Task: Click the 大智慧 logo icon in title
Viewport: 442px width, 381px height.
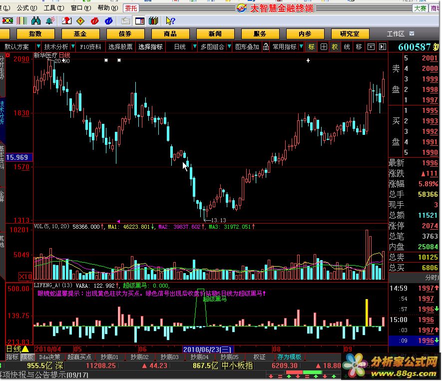Action: coord(242,8)
